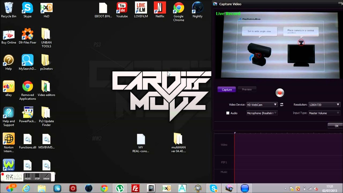The image size is (343, 193).
Task: Open uTorrent from the taskbar
Action: pos(120,188)
